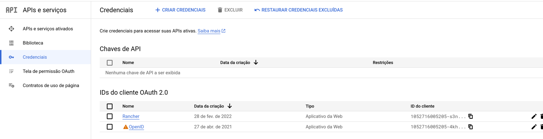
Task: Click the Biblioteca library icon
Action: [11, 43]
